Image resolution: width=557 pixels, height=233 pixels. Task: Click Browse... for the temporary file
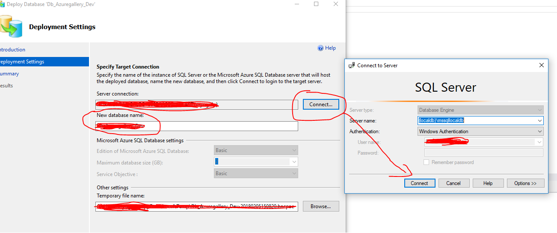[321, 206]
